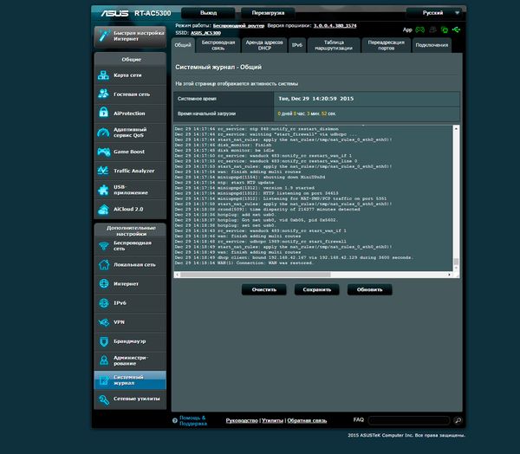Open Traffic Analyzer icon
The height and width of the screenshot is (454, 520).
103,171
